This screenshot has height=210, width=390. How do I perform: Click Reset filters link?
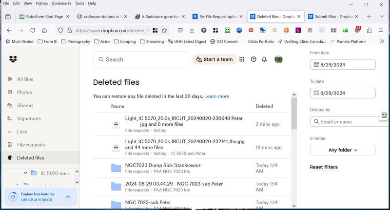pos(324,167)
